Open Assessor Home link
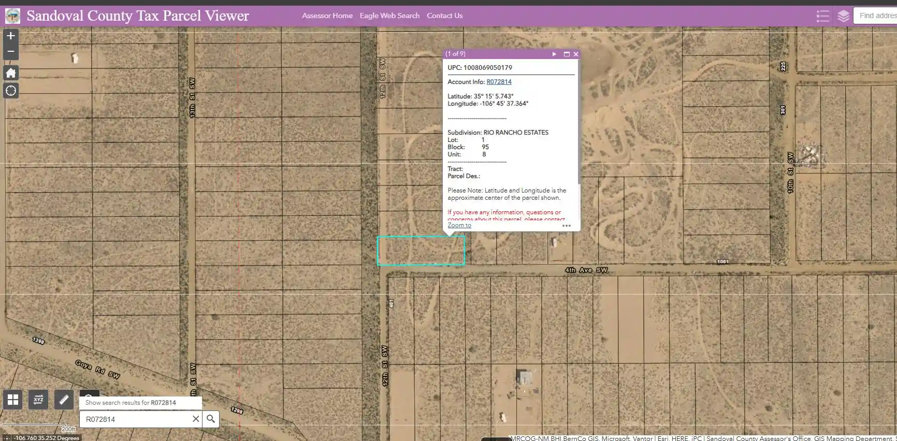The height and width of the screenshot is (441, 897). [327, 16]
